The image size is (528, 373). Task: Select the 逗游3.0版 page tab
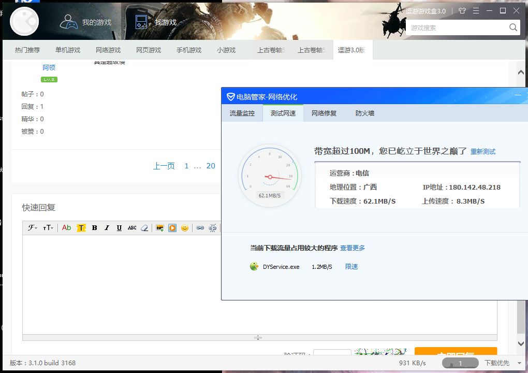coord(353,50)
